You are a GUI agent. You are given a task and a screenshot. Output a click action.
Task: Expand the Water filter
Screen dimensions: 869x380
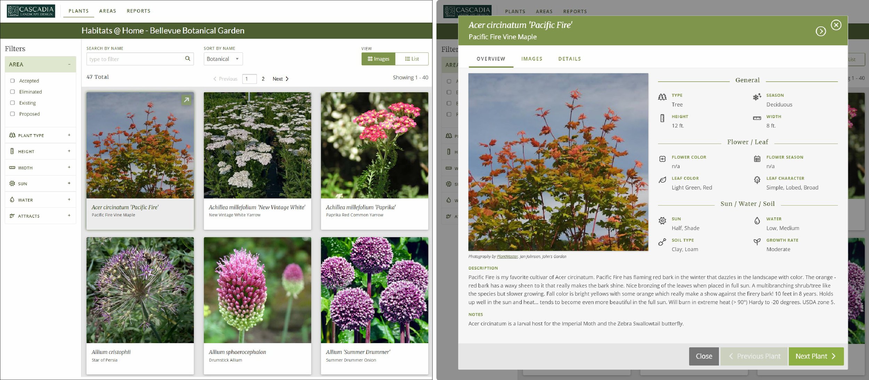[x=69, y=200]
